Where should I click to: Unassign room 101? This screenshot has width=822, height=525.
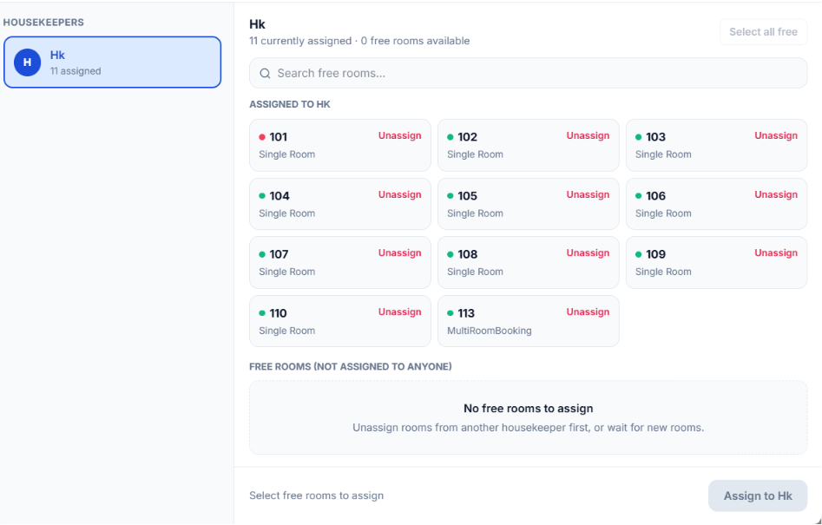(400, 135)
